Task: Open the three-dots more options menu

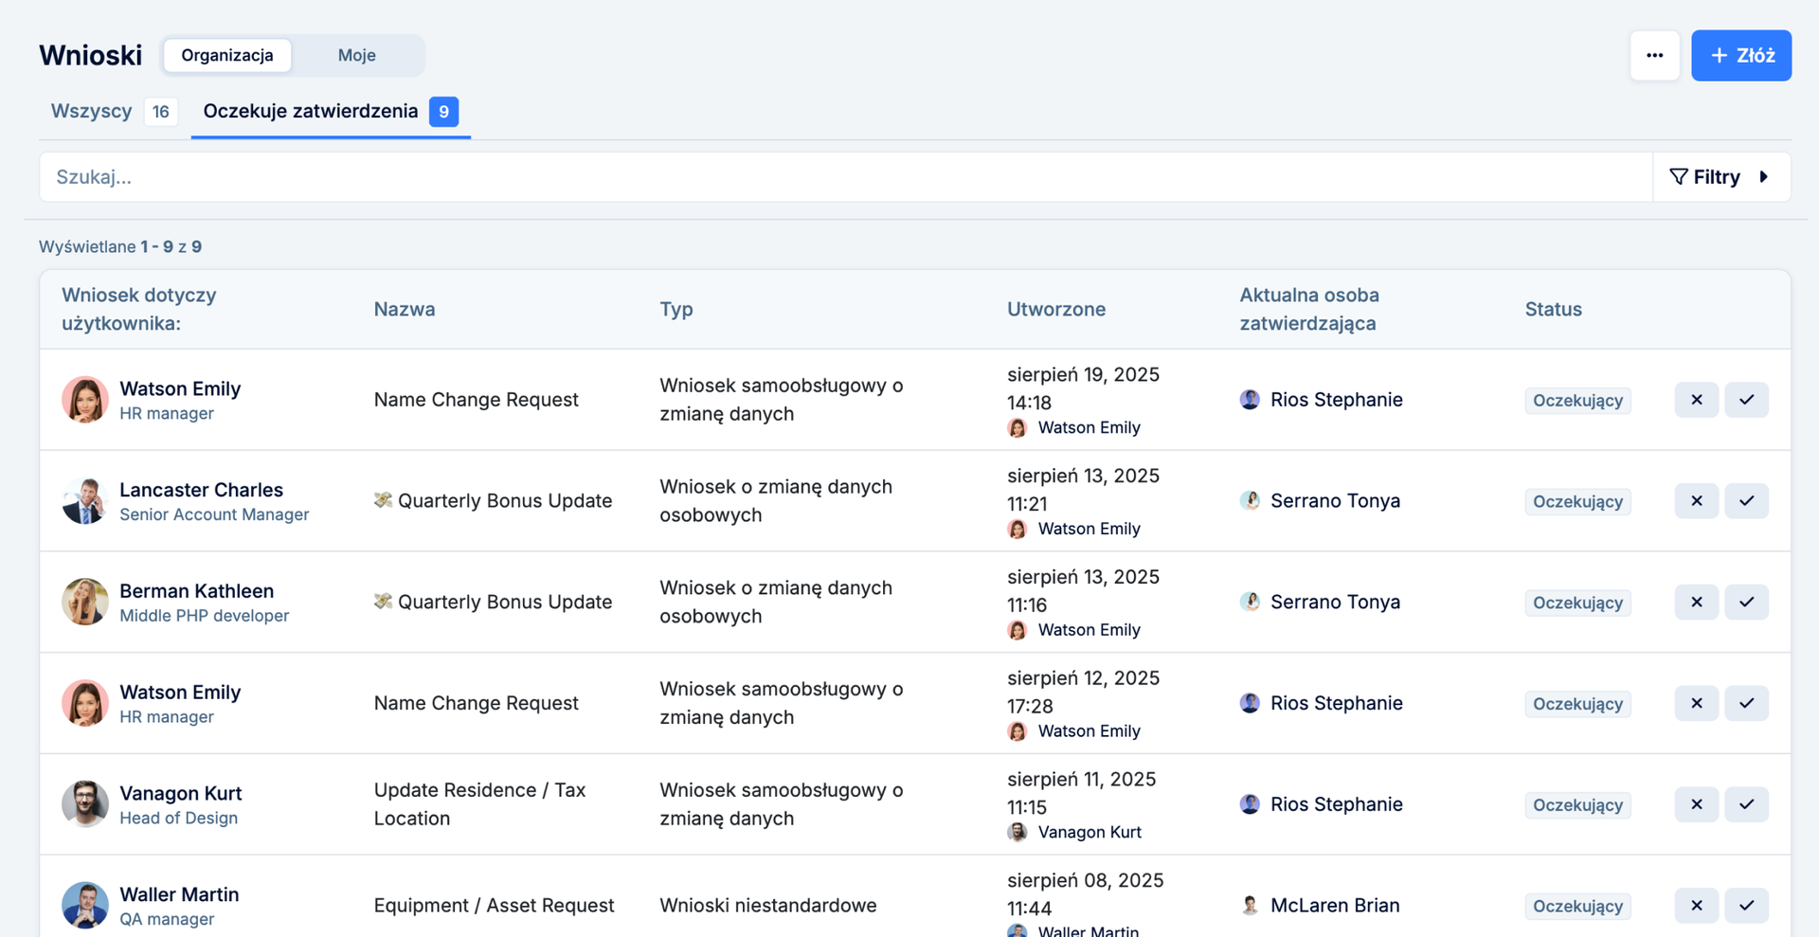Action: pyautogui.click(x=1654, y=55)
